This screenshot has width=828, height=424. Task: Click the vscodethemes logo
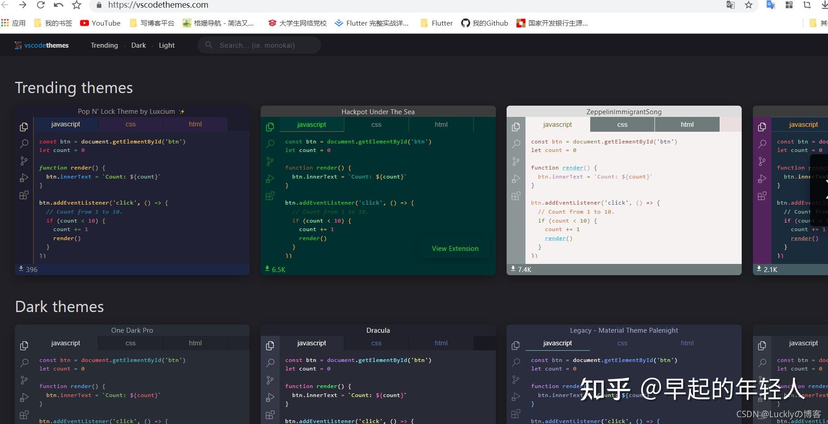[x=41, y=45]
